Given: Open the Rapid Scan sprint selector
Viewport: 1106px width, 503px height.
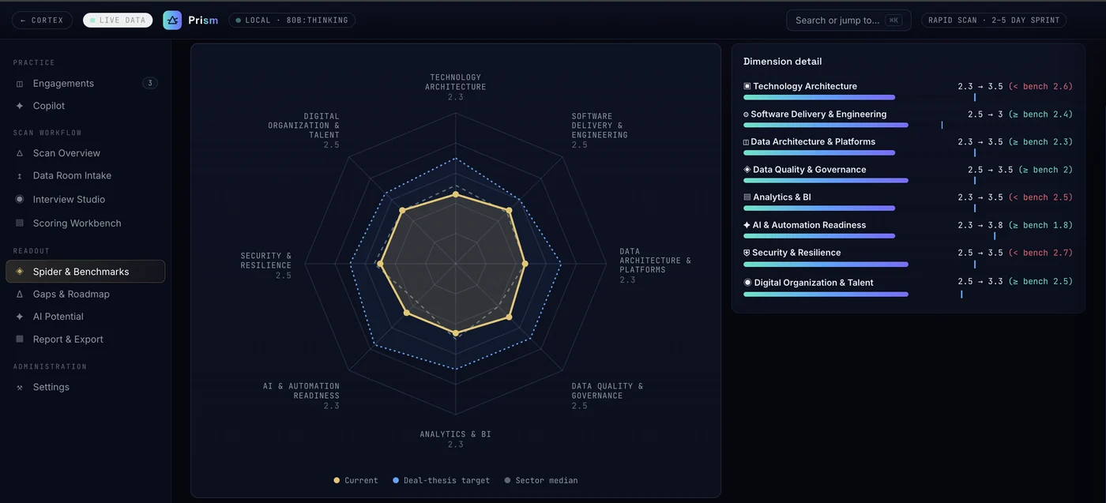Looking at the screenshot, I should 994,20.
